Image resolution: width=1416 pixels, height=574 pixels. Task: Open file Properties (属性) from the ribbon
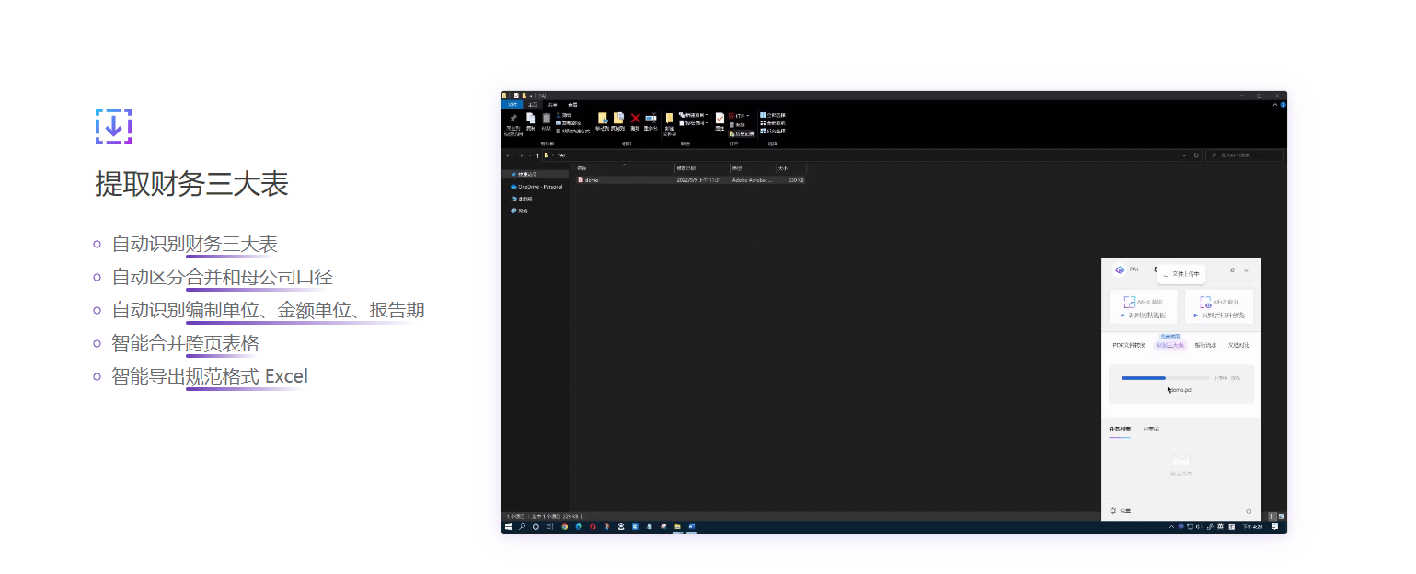(x=720, y=121)
